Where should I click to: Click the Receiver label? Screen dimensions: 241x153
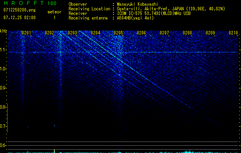tap(78, 13)
